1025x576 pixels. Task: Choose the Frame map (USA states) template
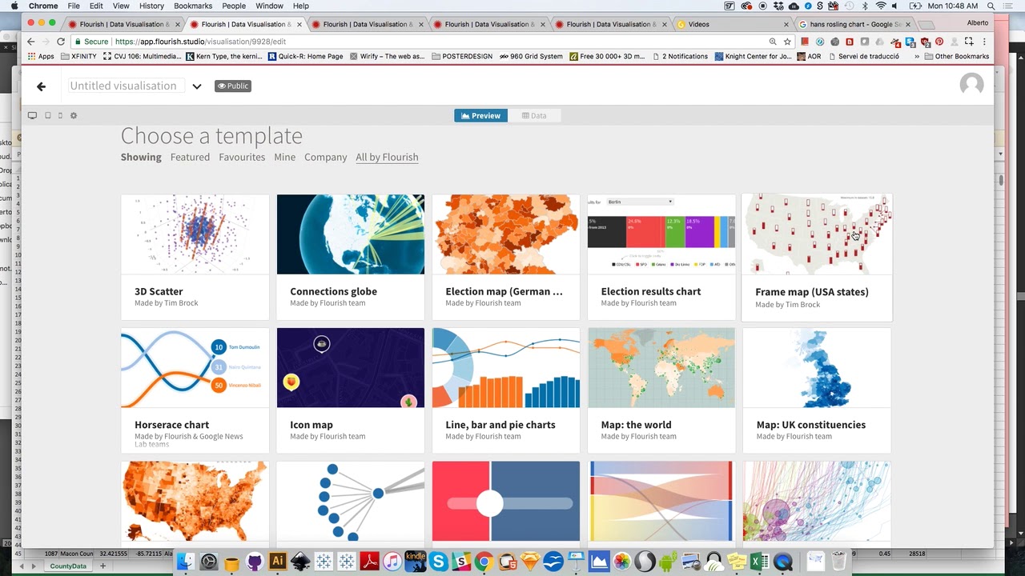[817, 257]
